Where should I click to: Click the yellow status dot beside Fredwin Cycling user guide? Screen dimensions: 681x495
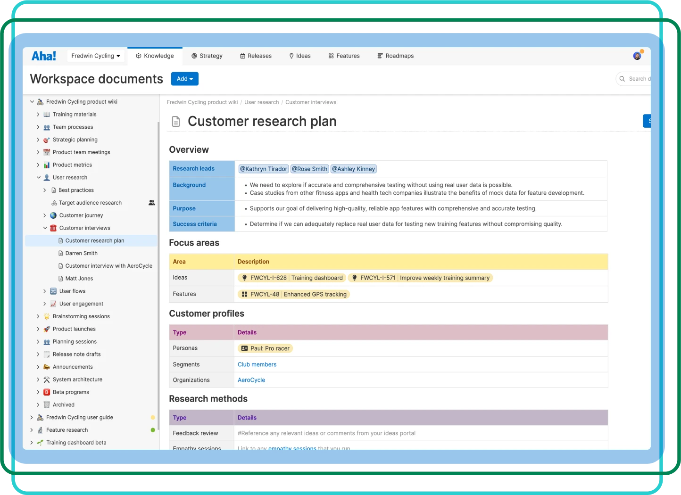[153, 418]
